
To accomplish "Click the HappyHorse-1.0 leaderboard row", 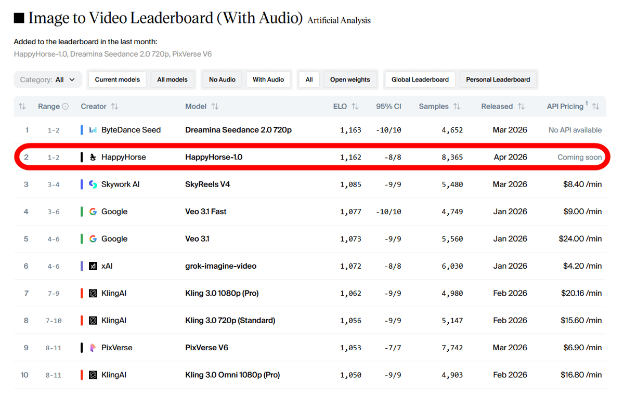I will click(x=312, y=157).
